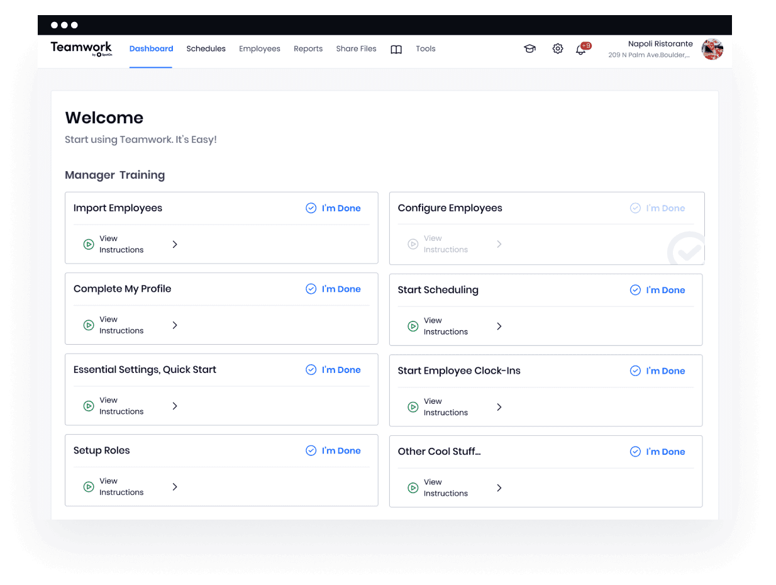Play the Other Cool Stuff instructions video icon

(x=413, y=487)
